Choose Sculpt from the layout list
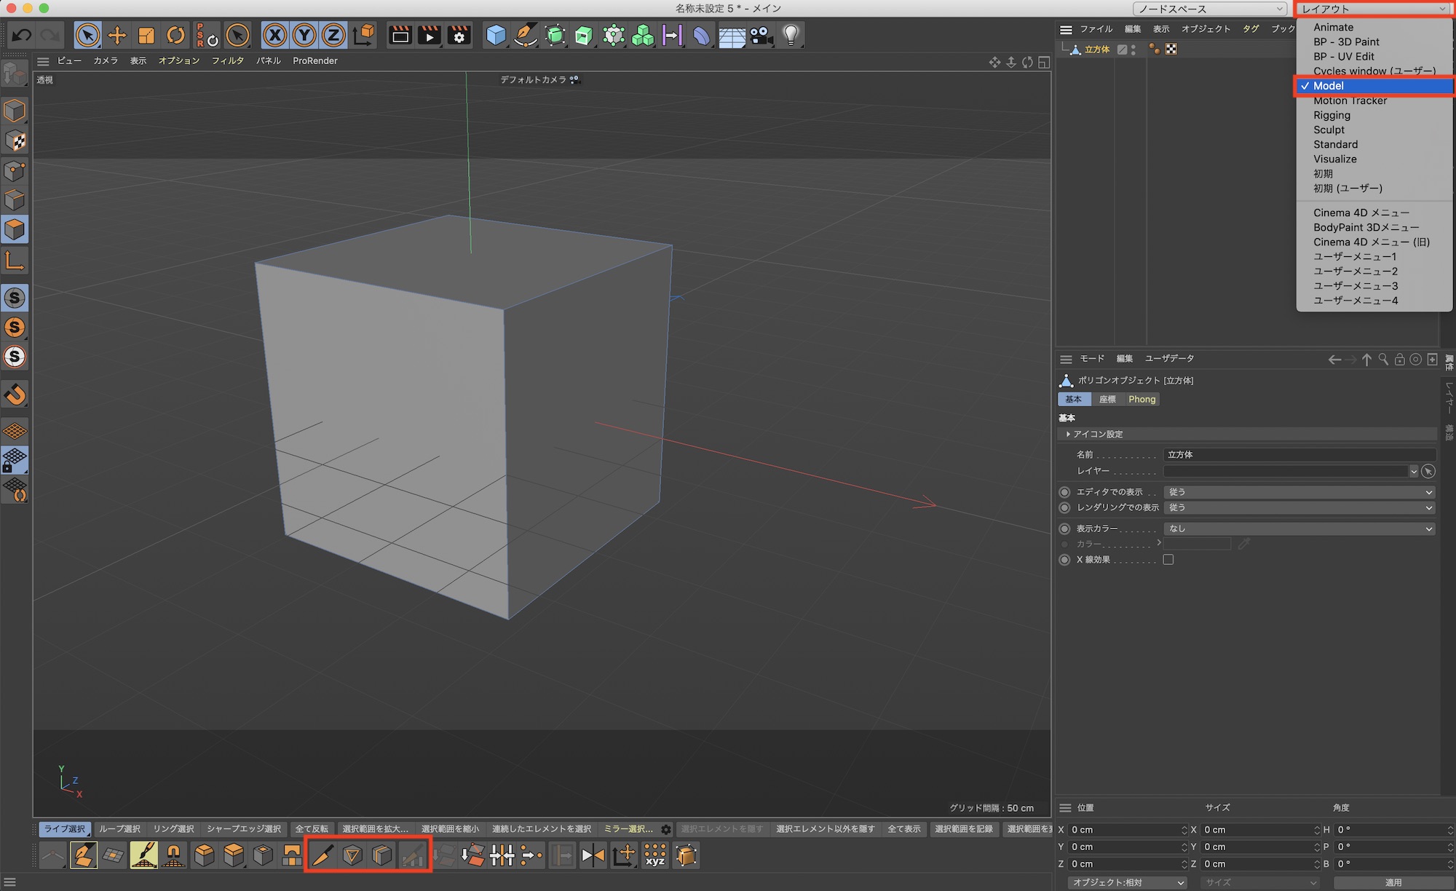 [x=1329, y=130]
